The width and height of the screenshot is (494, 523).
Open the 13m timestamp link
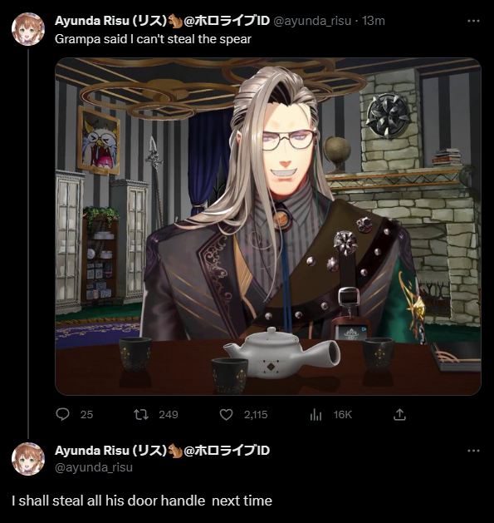tap(373, 21)
